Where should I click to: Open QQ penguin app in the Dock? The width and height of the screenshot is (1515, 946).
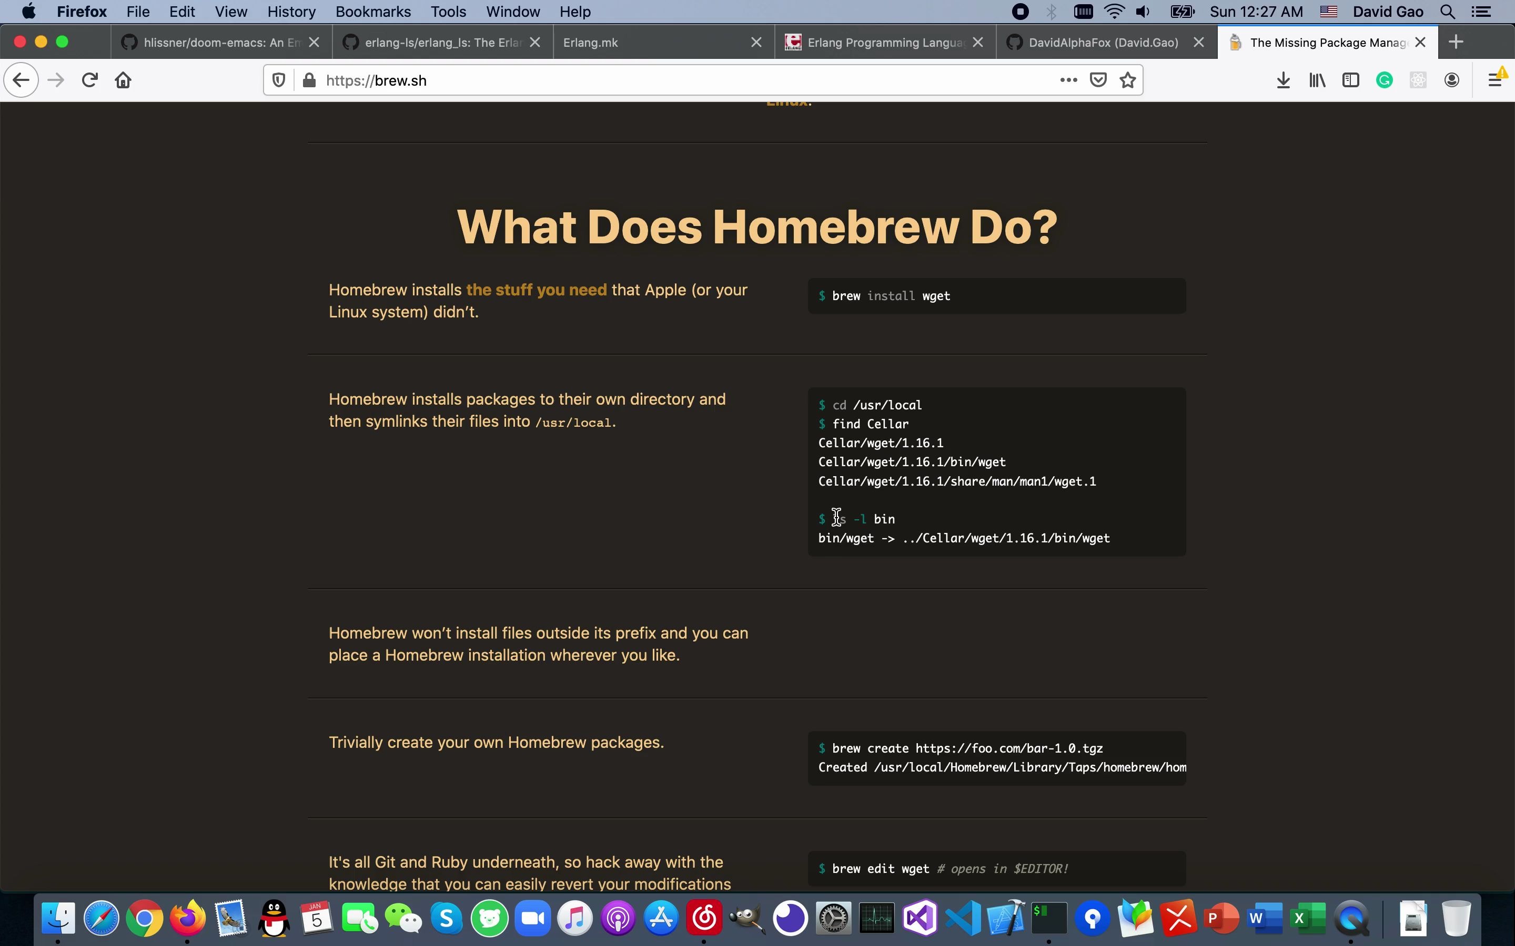(x=274, y=918)
